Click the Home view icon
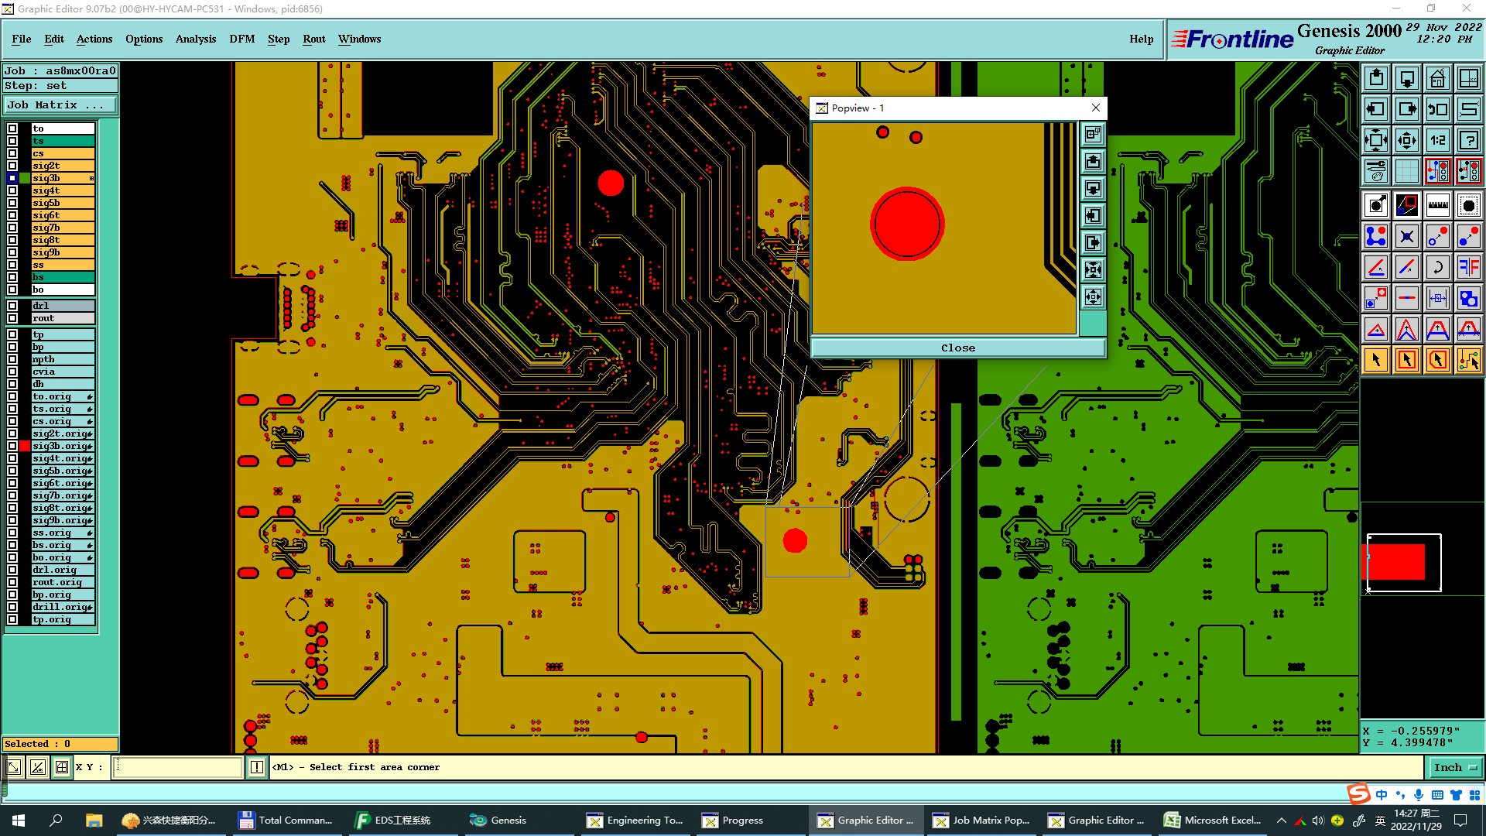1486x836 pixels. tap(1437, 78)
